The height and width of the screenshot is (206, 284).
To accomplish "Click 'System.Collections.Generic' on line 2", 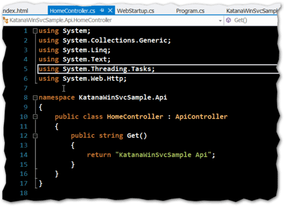I will [115, 40].
